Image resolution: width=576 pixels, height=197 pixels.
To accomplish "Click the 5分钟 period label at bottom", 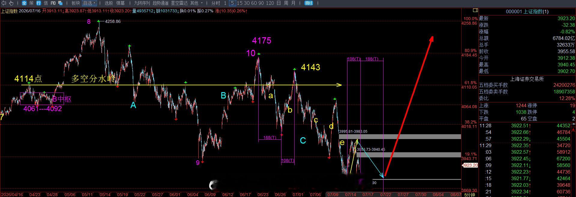I will pos(470,195).
